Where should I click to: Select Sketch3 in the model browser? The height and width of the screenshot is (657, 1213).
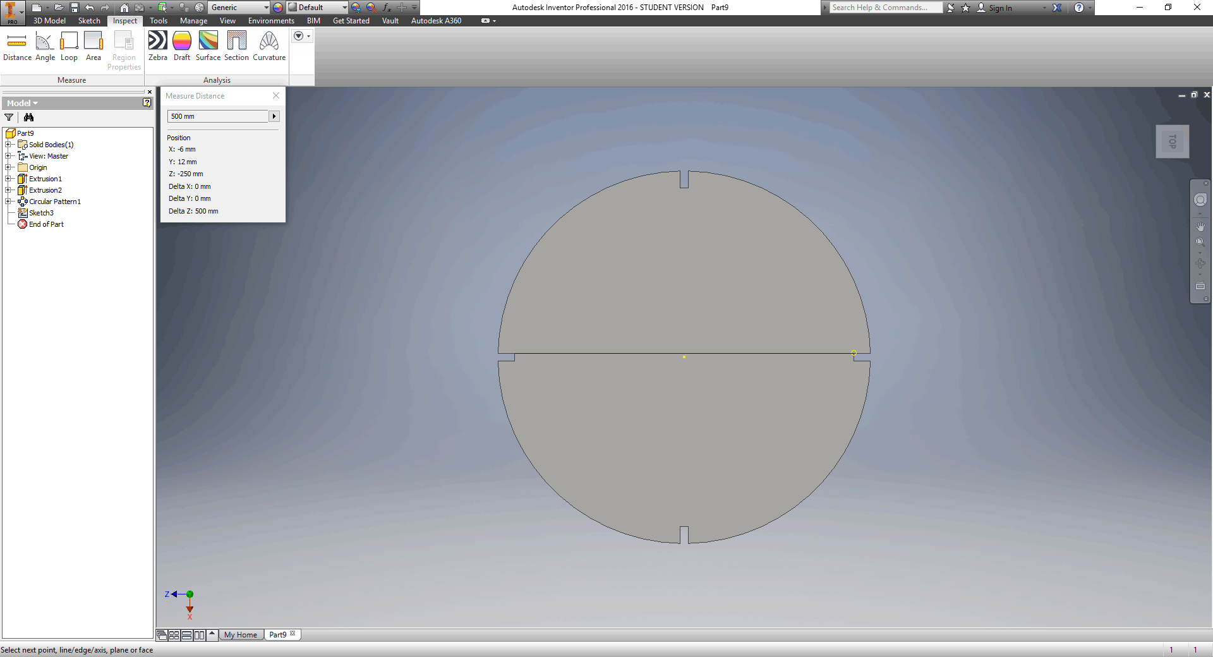click(x=41, y=213)
